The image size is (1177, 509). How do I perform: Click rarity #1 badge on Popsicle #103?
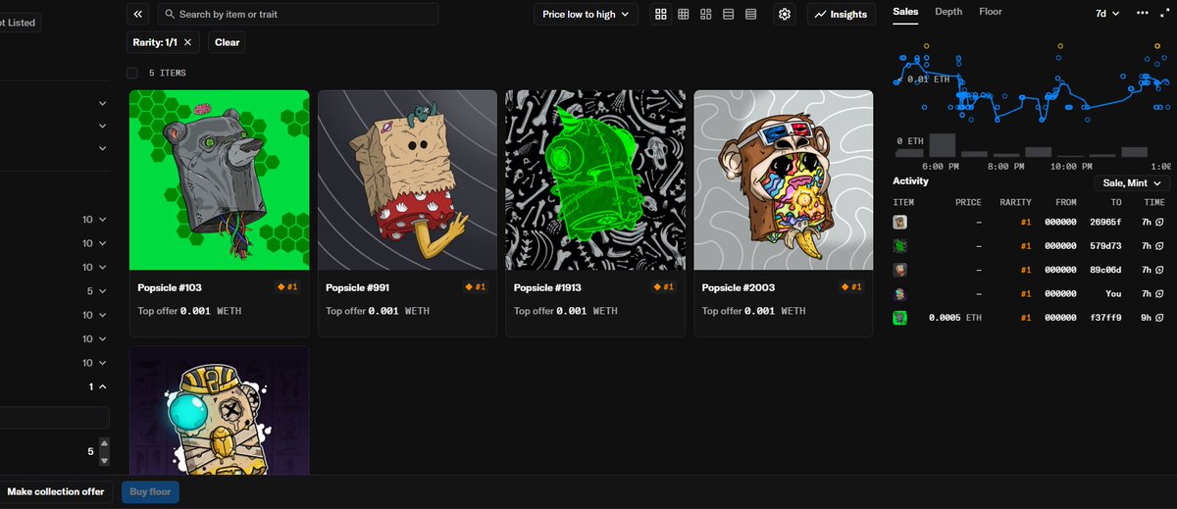pyautogui.click(x=289, y=287)
